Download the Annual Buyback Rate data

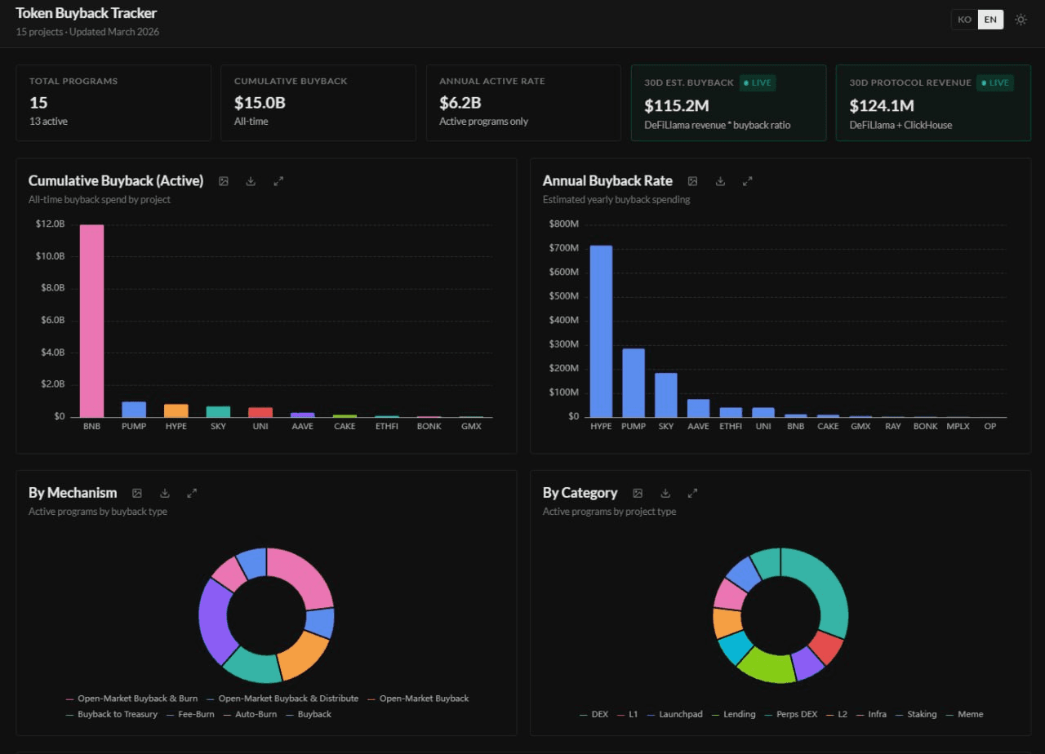click(720, 181)
